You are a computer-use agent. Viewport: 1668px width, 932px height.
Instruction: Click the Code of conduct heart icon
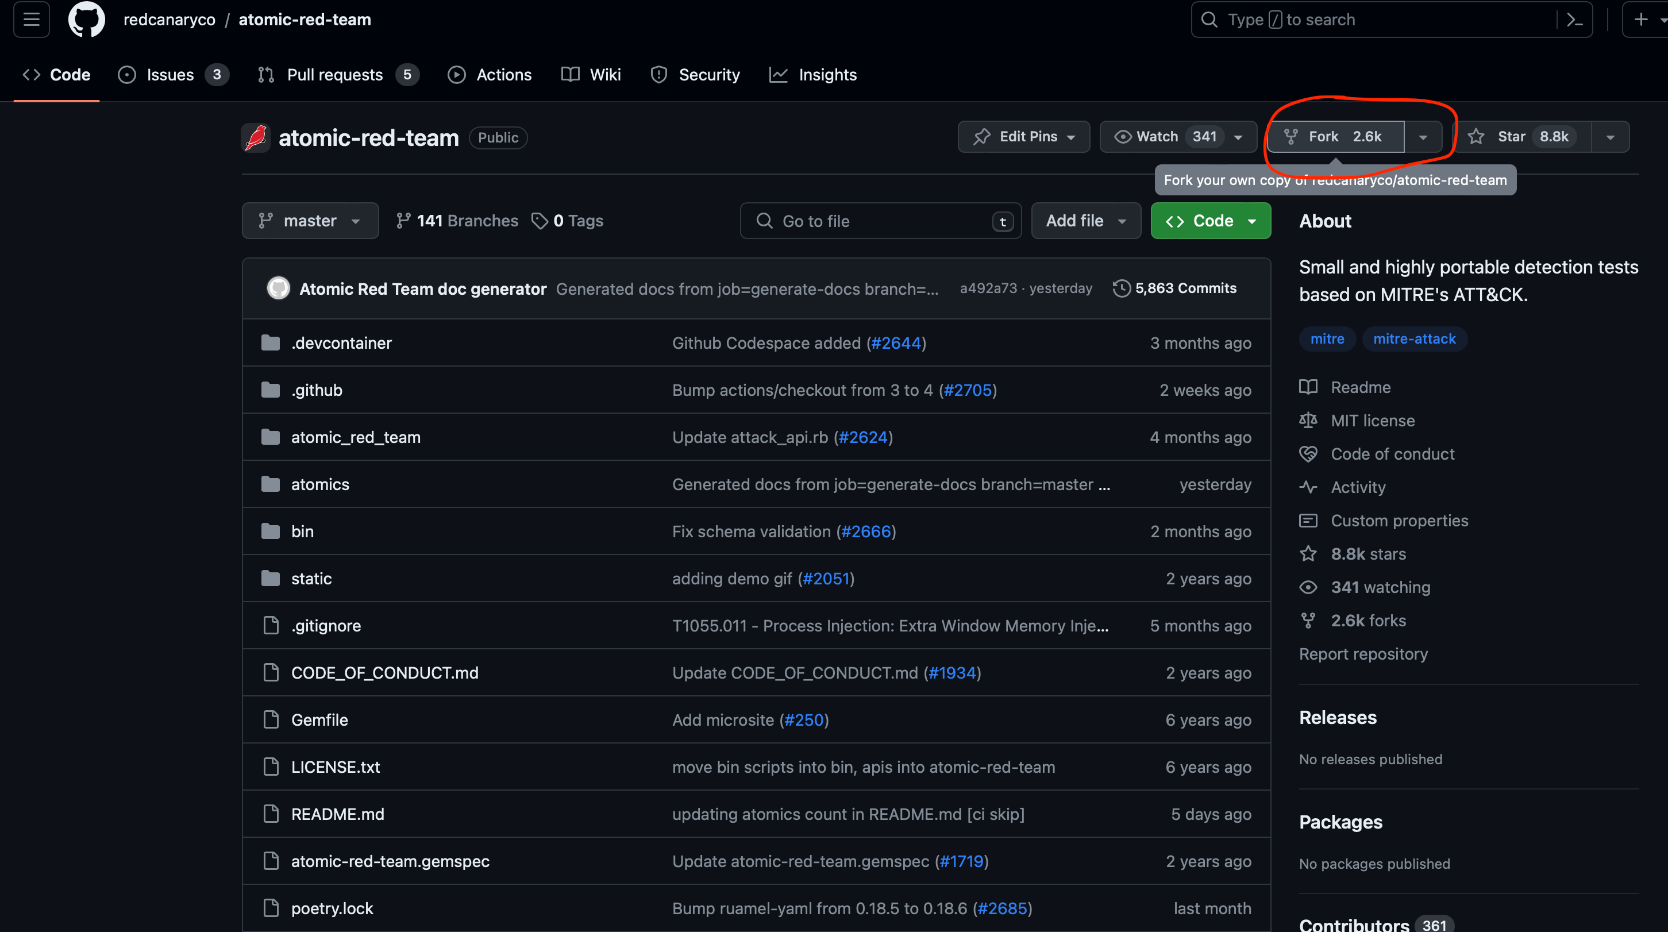tap(1308, 454)
